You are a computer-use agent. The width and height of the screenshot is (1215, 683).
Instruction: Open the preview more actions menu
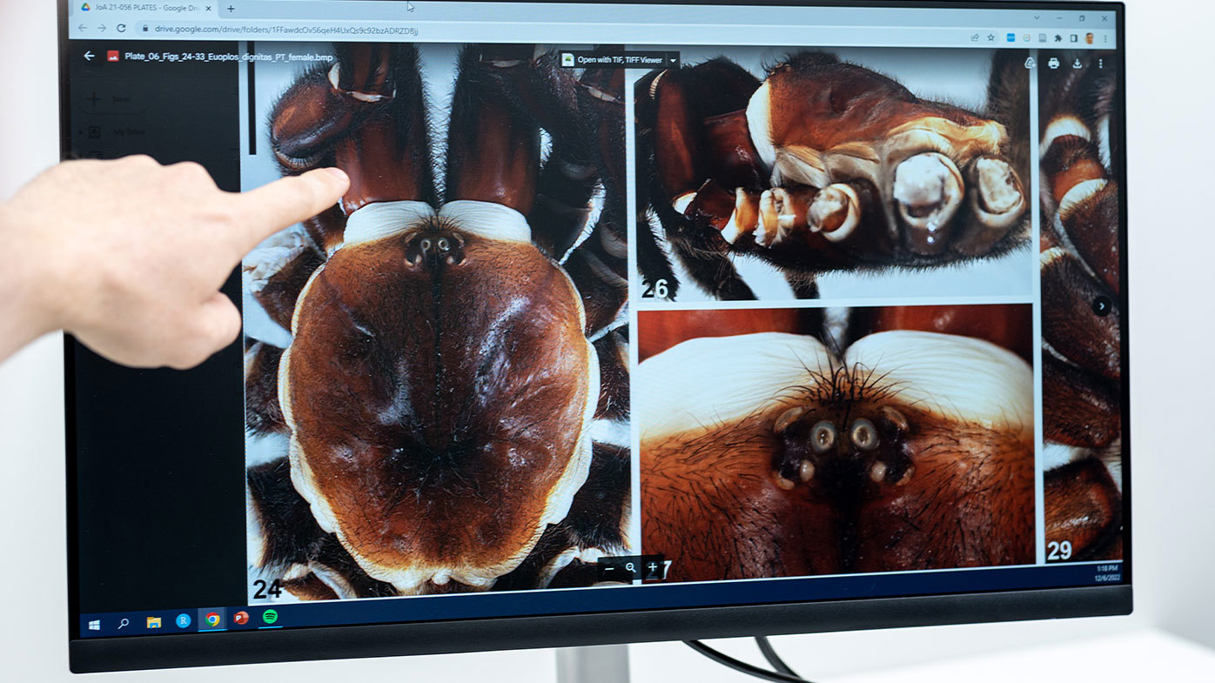tap(1100, 64)
